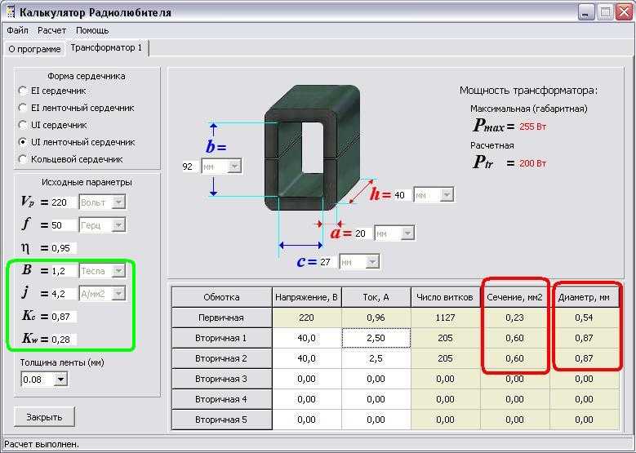Click the Диаметр, мм column header
636x453 pixels.
[x=584, y=297]
